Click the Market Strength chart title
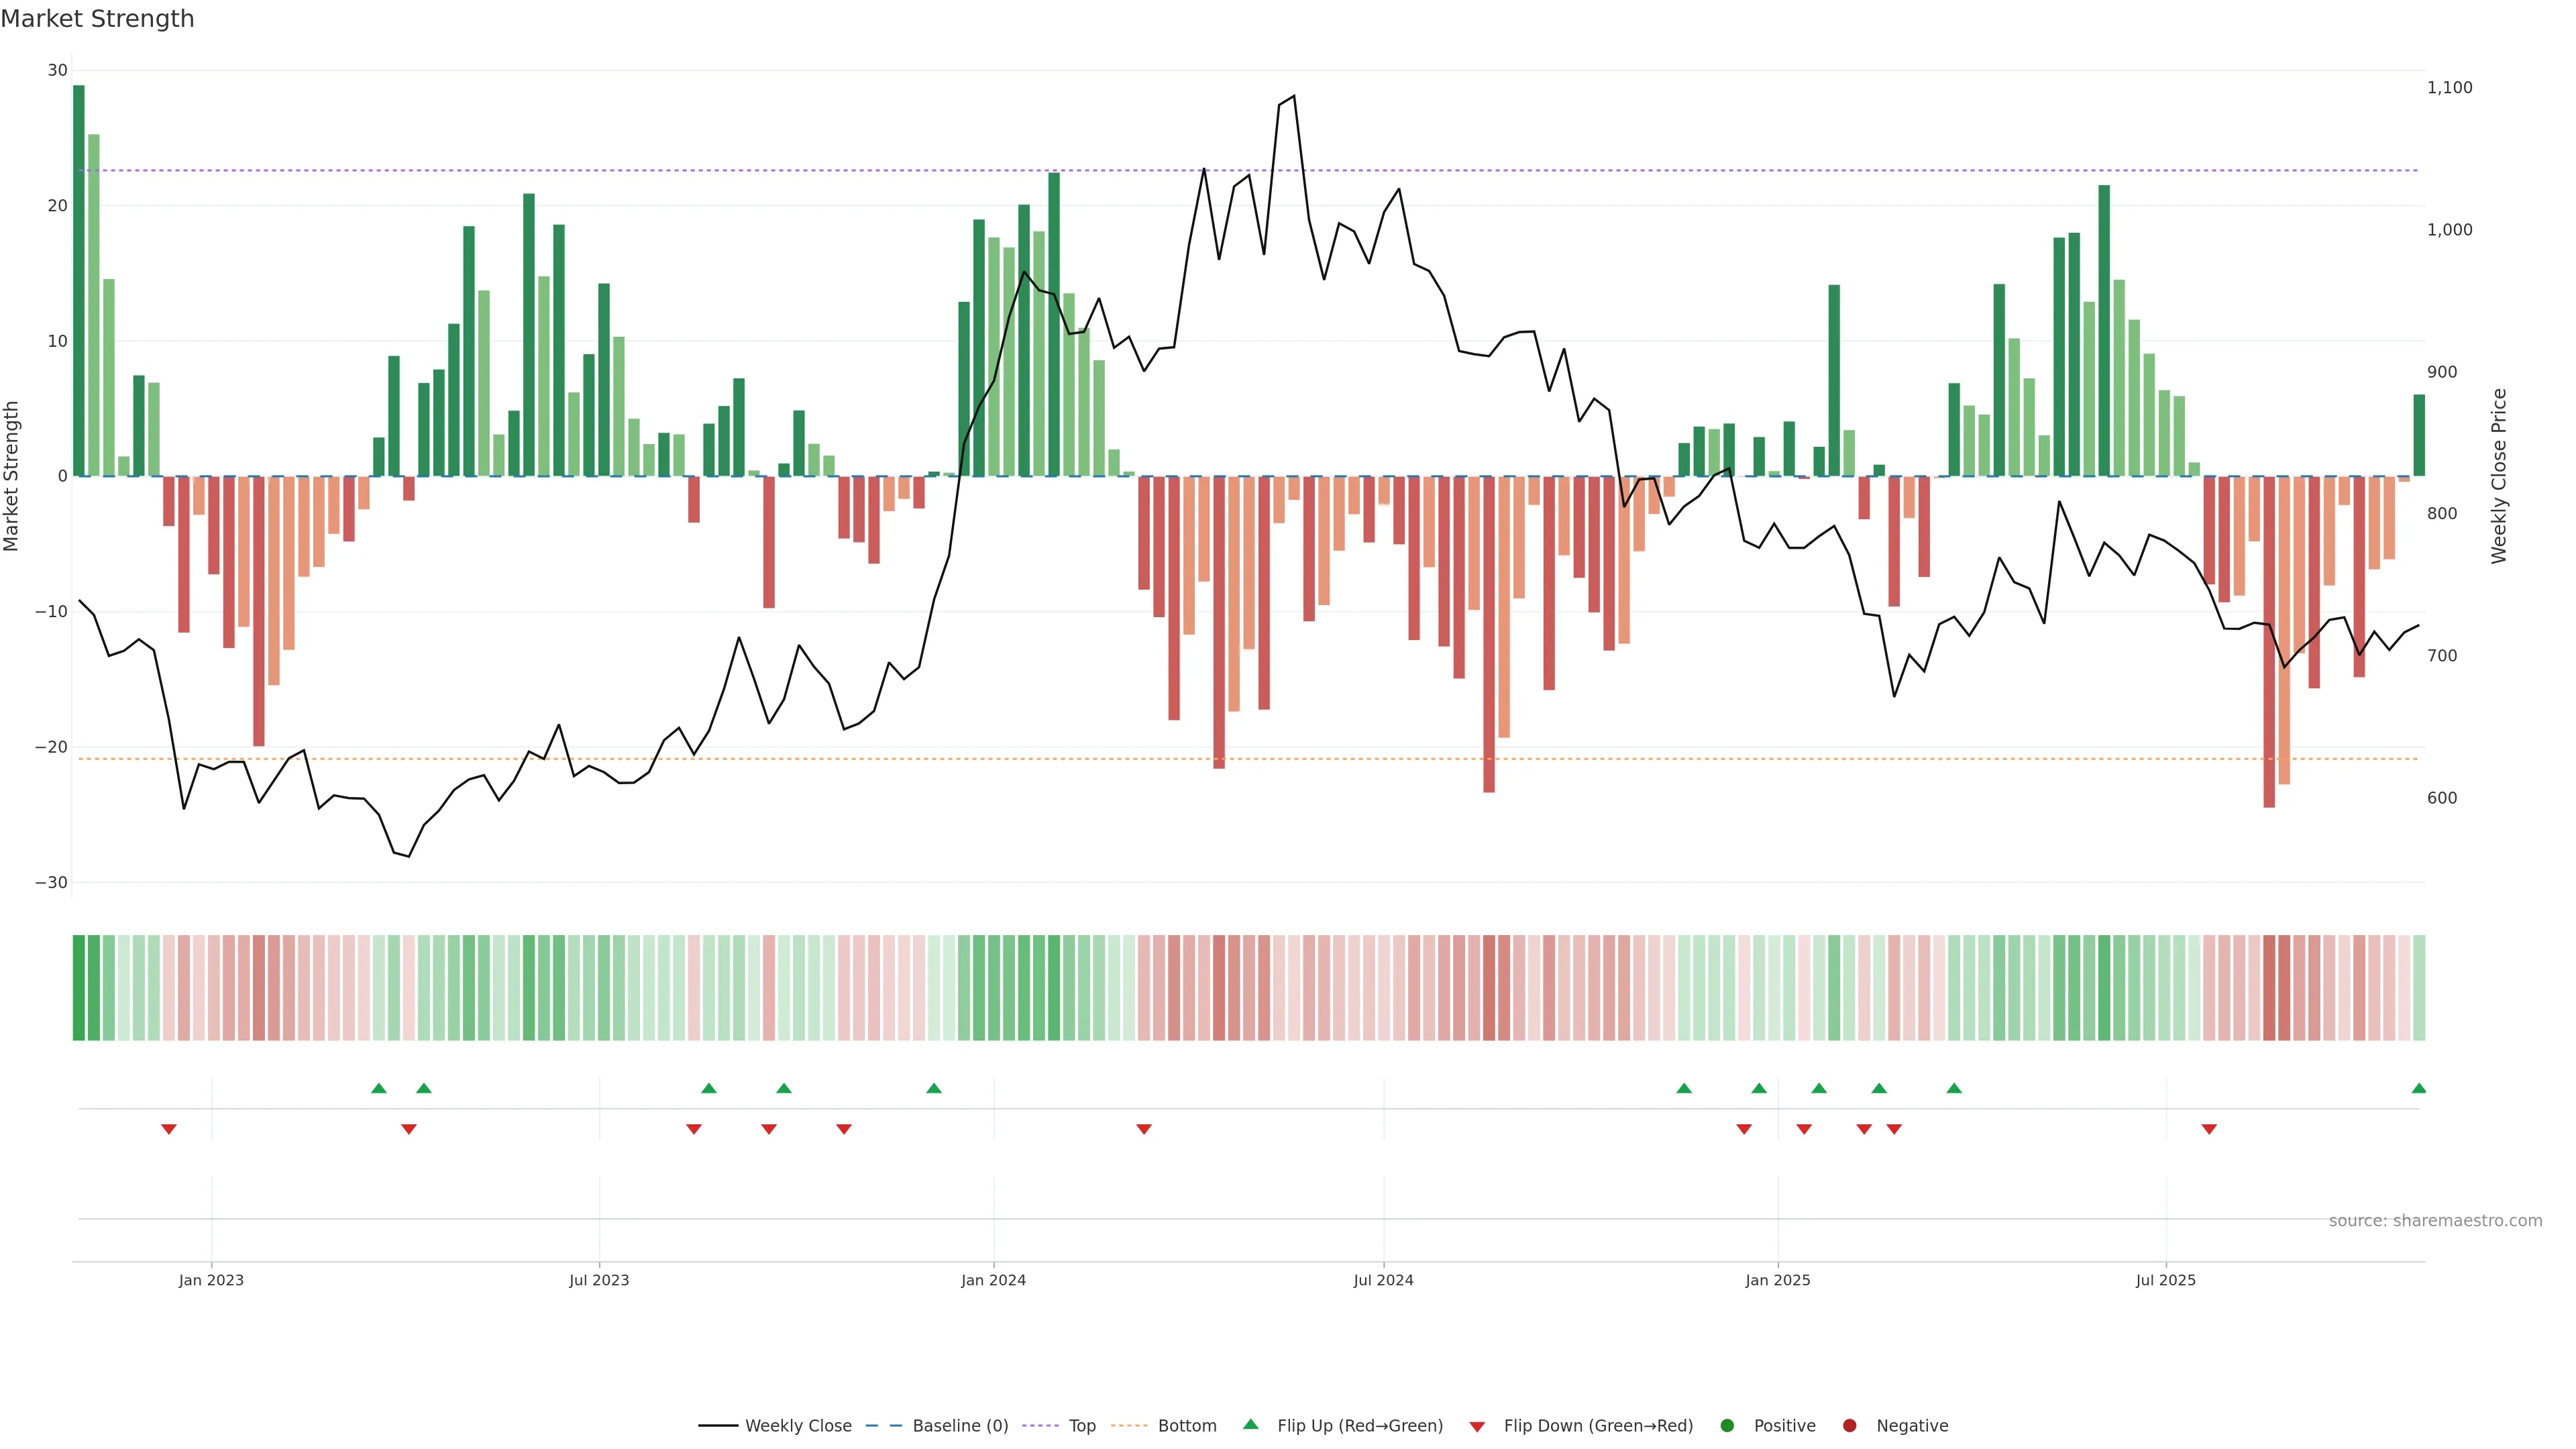Viewport: 2576px width, 1449px height. coord(98,19)
